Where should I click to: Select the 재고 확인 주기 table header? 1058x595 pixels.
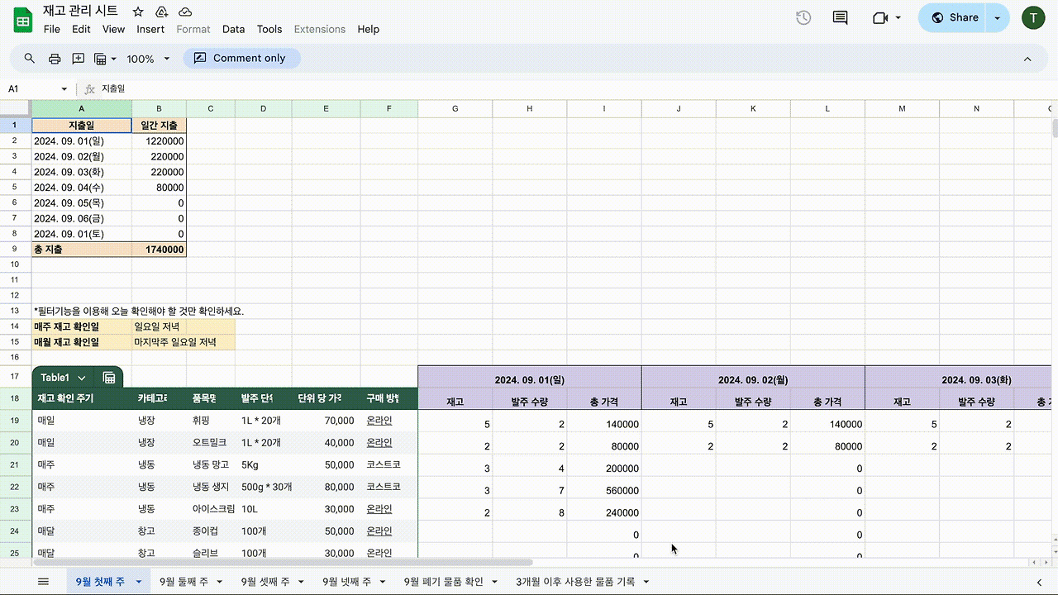[x=83, y=399]
